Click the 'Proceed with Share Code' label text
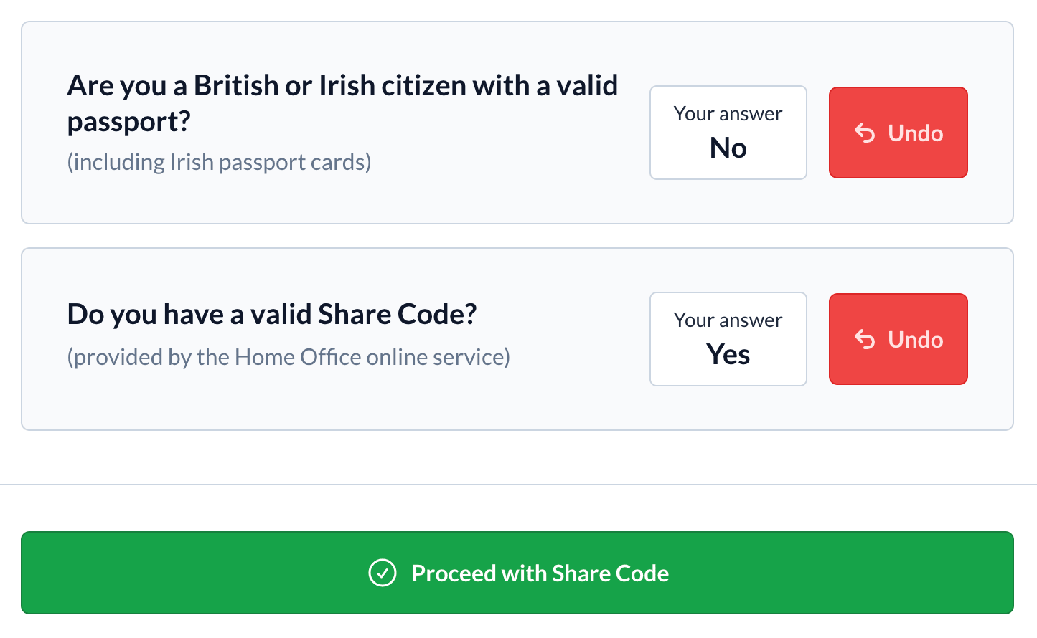 [540, 573]
